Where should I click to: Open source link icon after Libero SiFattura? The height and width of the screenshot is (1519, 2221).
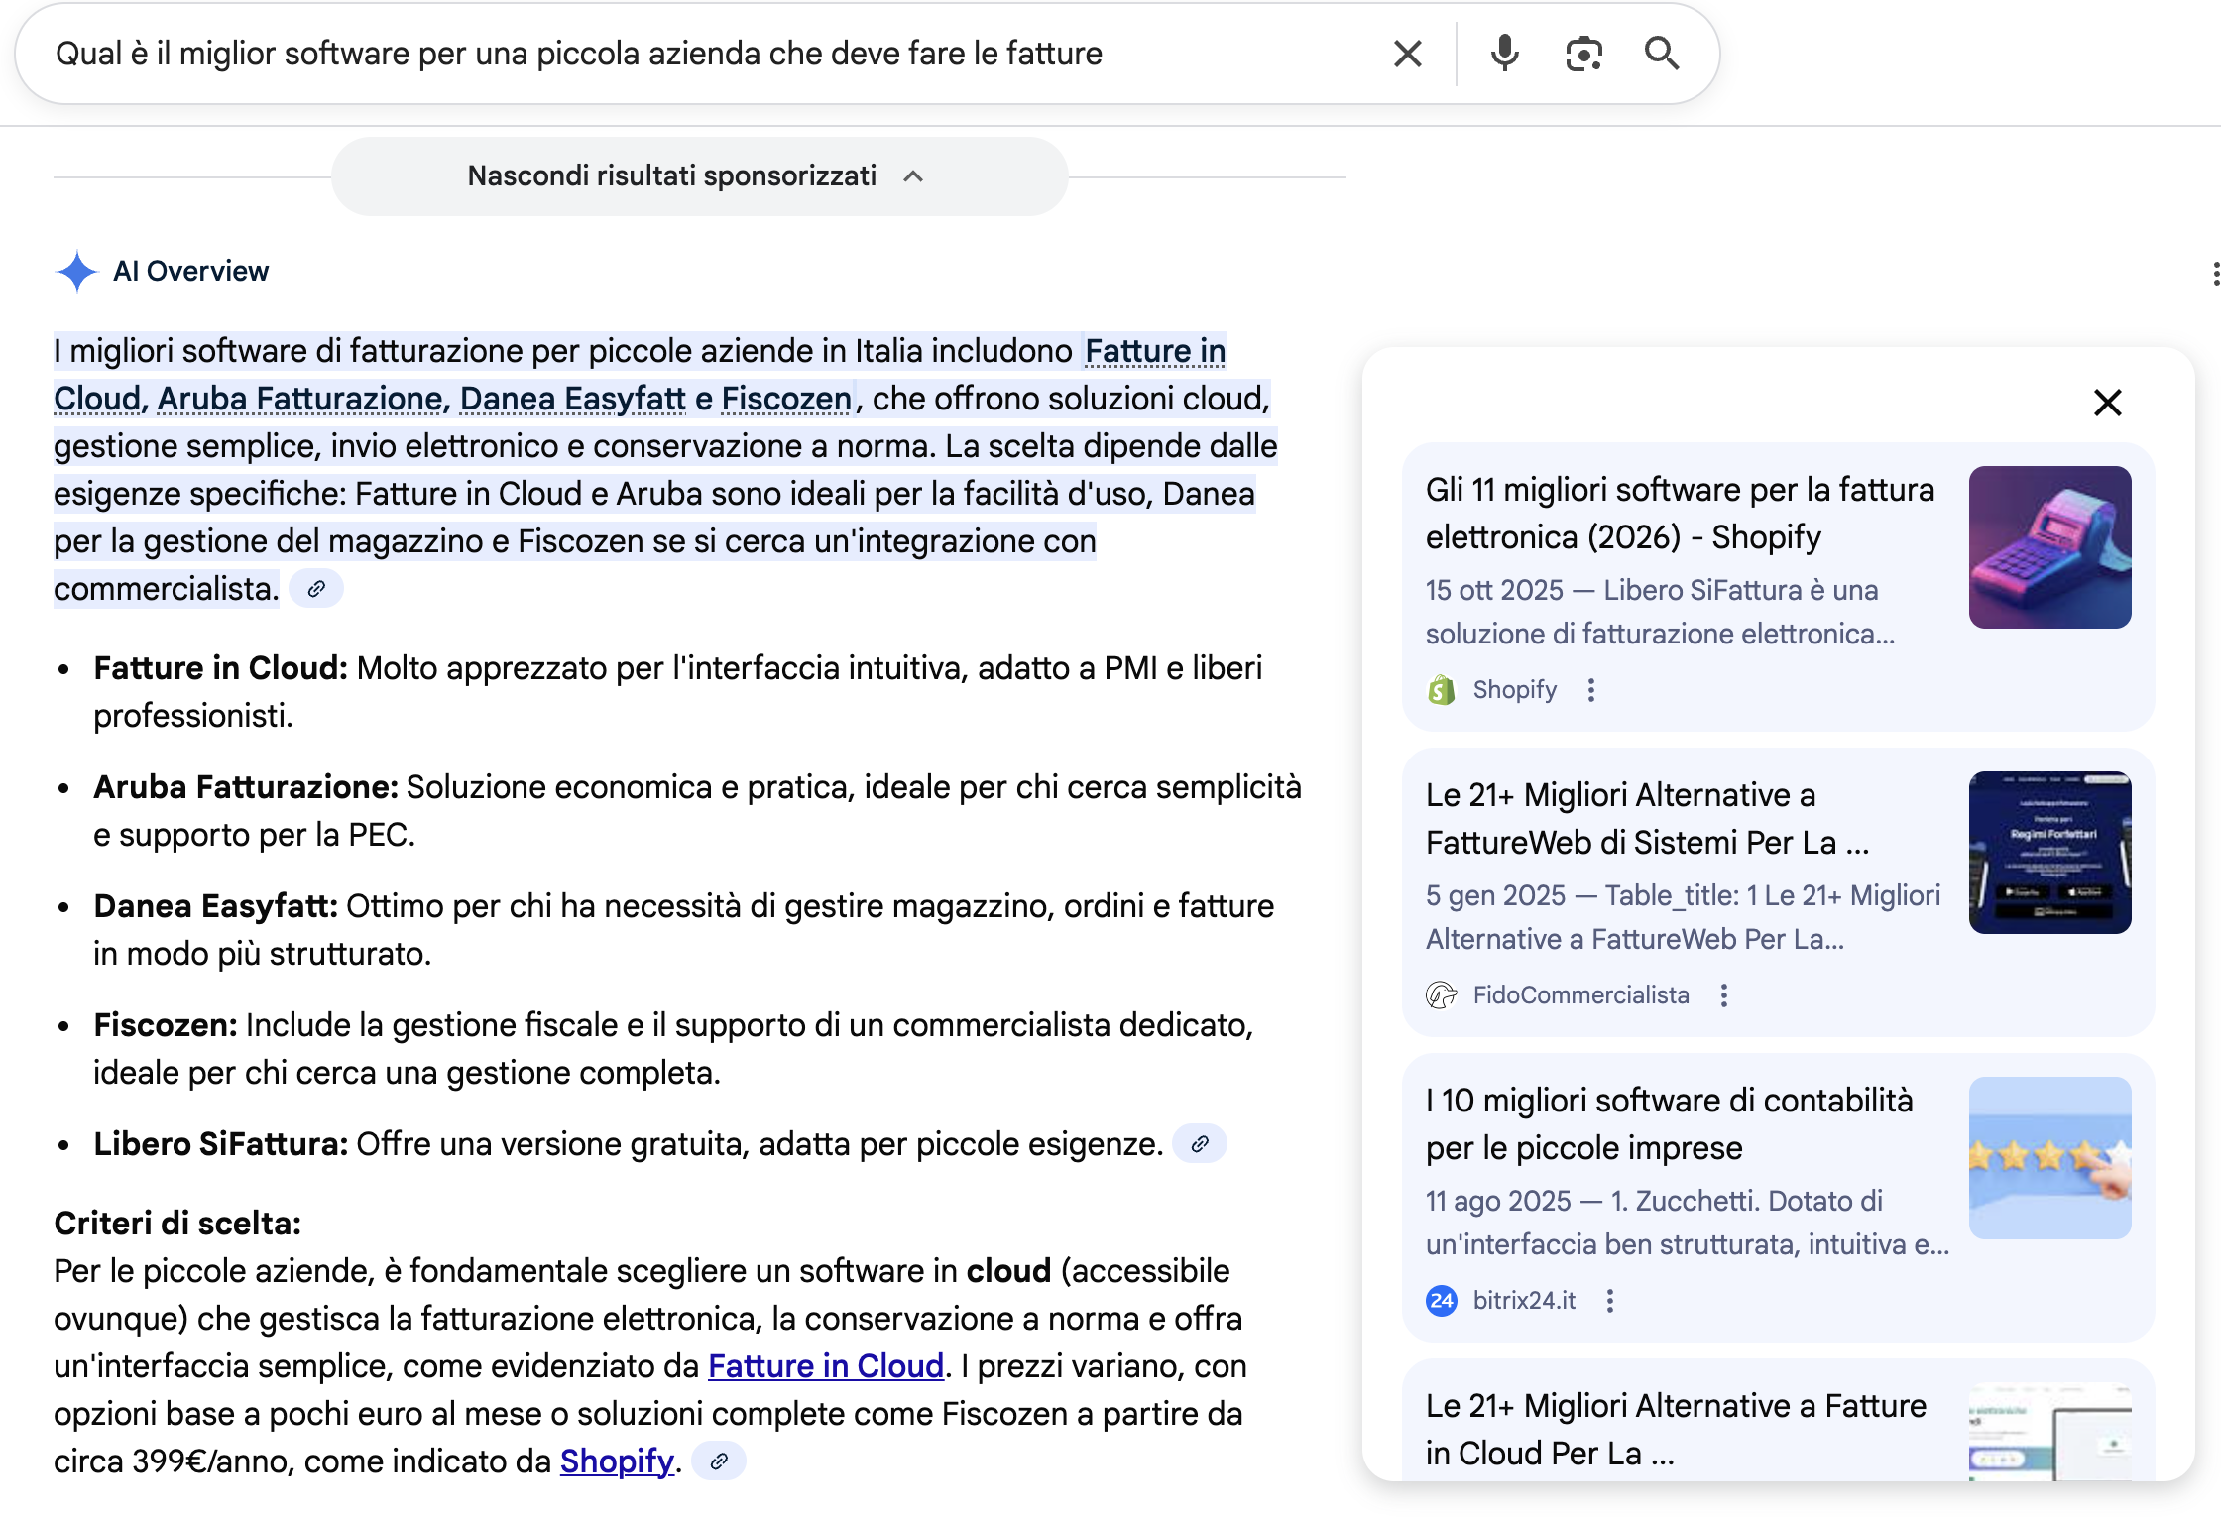tap(1200, 1144)
